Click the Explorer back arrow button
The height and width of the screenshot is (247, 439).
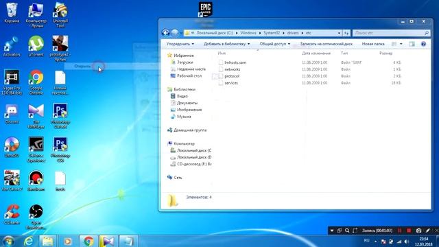[165, 33]
